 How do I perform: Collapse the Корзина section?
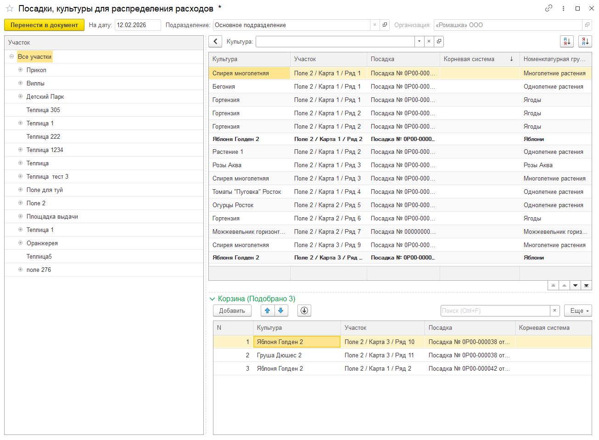(212, 299)
